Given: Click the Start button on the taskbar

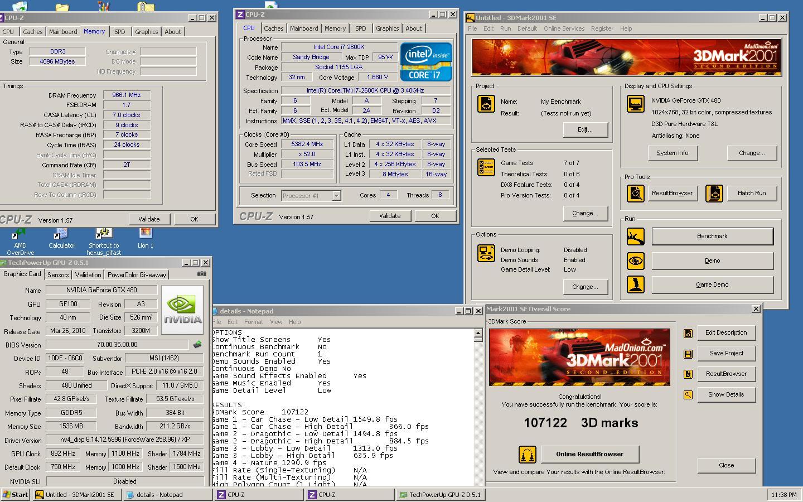Looking at the screenshot, I should point(16,495).
